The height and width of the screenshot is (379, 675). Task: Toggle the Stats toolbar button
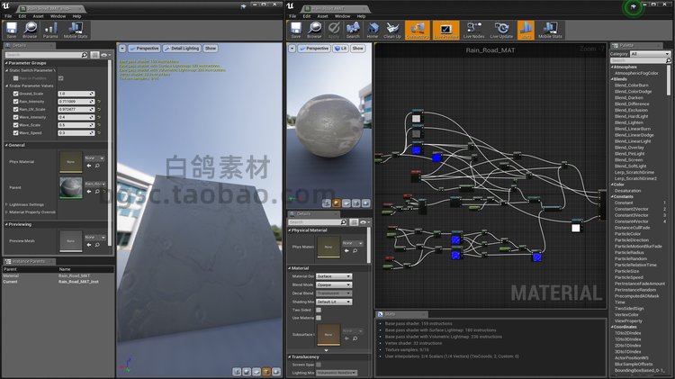pos(526,30)
